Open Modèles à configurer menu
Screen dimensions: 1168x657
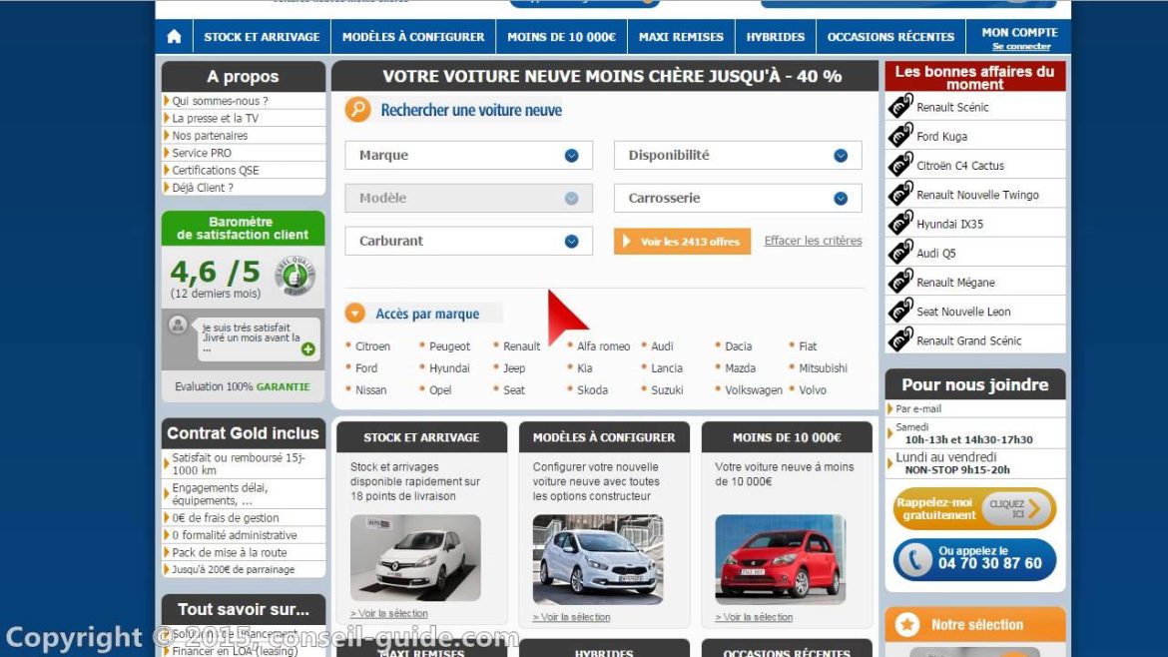(x=412, y=37)
